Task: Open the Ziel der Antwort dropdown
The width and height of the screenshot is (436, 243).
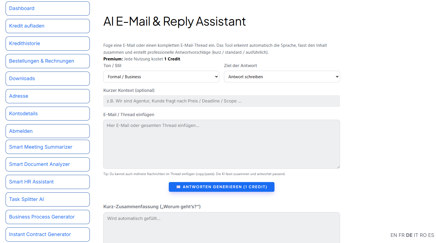Action: click(282, 77)
